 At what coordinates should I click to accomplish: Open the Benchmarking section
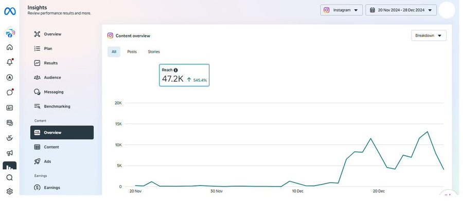click(62, 106)
